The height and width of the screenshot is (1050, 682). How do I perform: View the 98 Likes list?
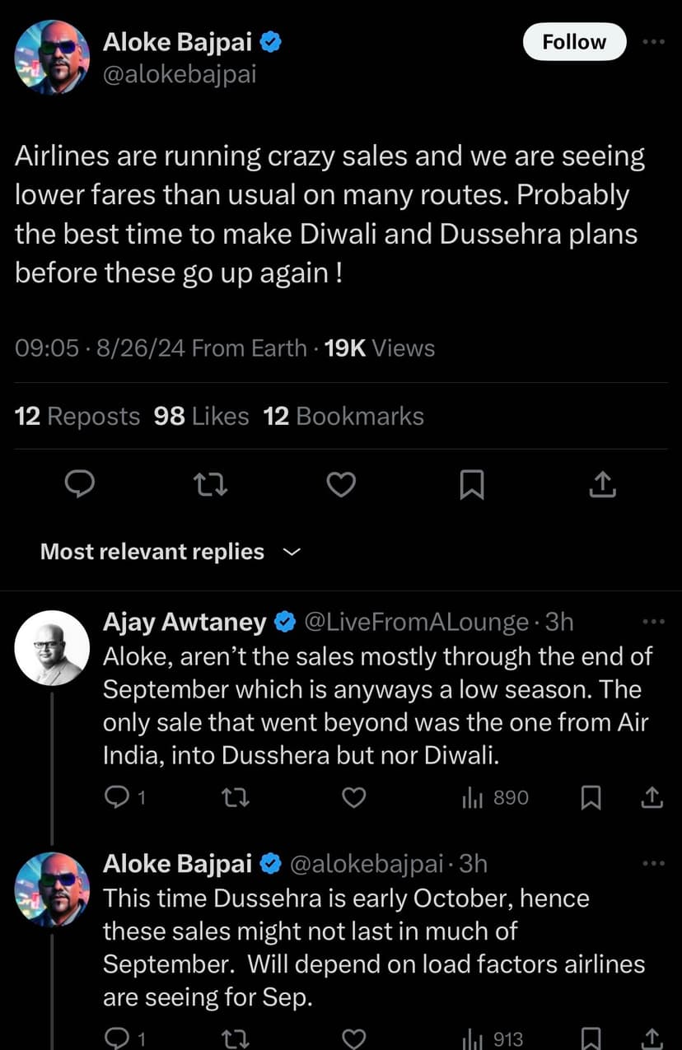point(201,417)
